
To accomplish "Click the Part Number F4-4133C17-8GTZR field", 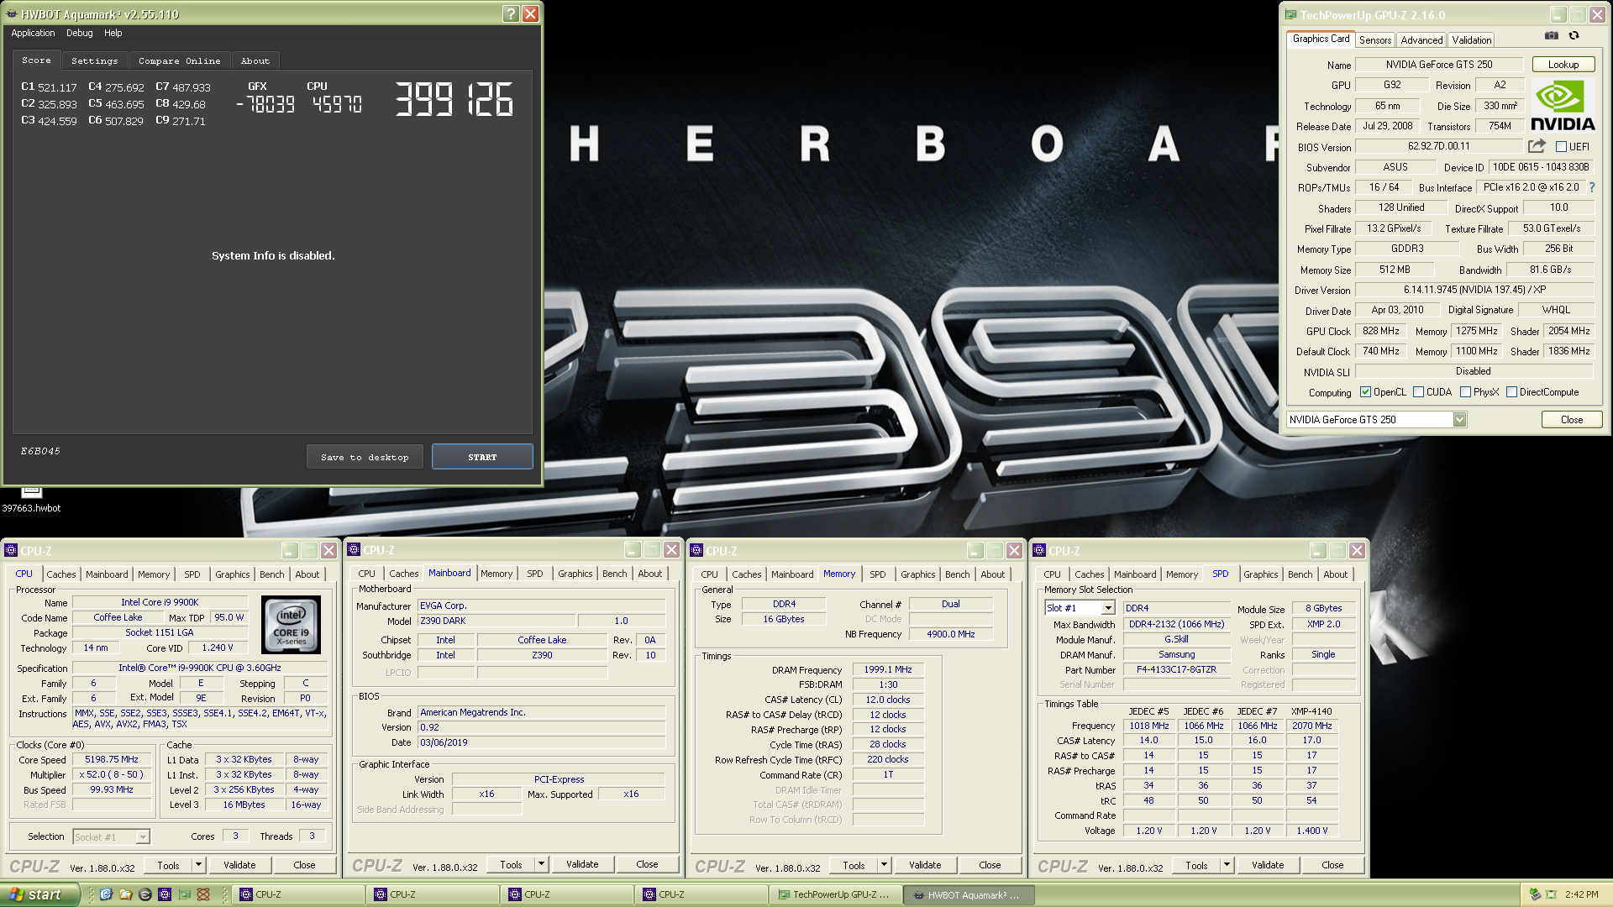I will coord(1176,669).
